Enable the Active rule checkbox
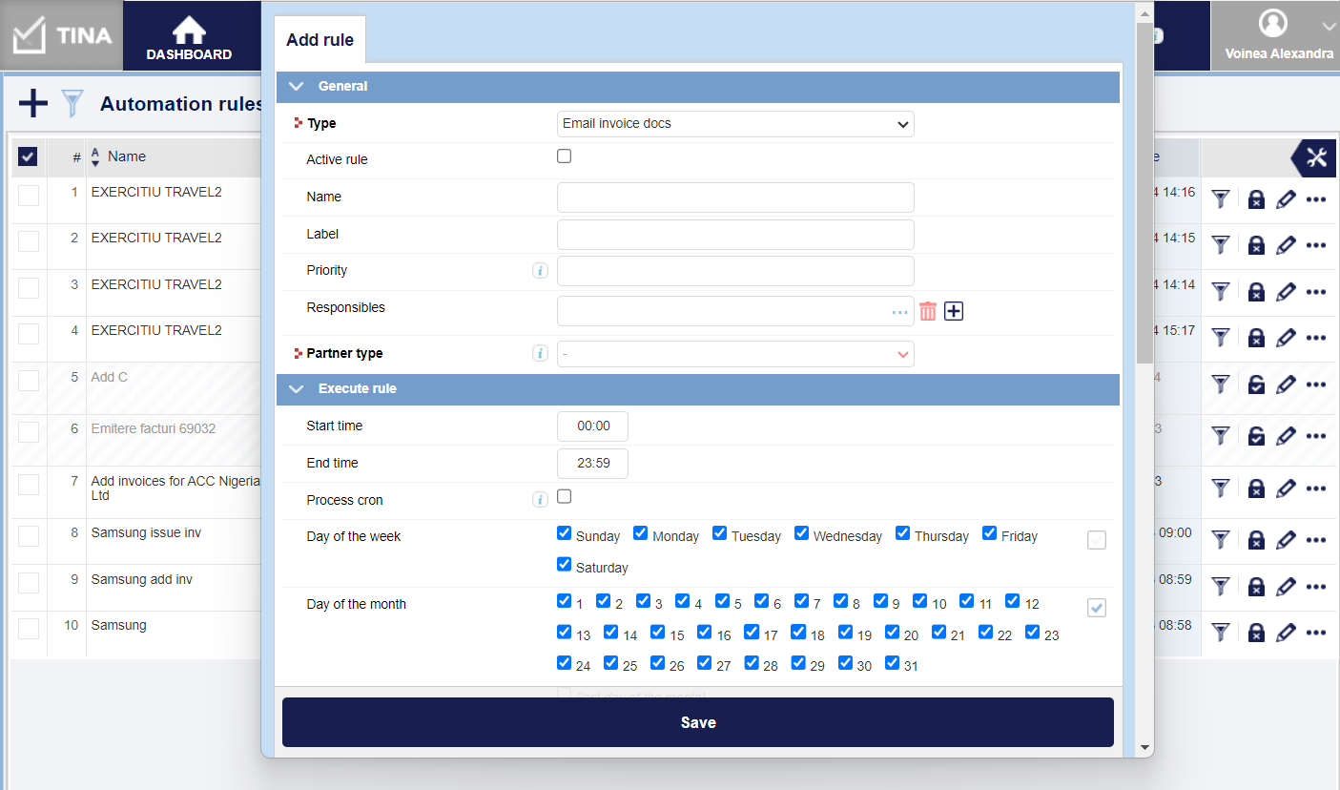The image size is (1340, 790). coord(564,156)
